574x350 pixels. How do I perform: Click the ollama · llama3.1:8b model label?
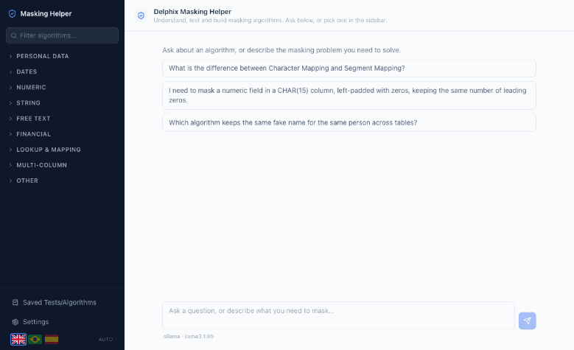(189, 336)
